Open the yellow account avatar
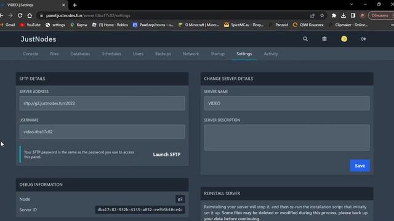The height and width of the screenshot is (221, 394). (344, 39)
